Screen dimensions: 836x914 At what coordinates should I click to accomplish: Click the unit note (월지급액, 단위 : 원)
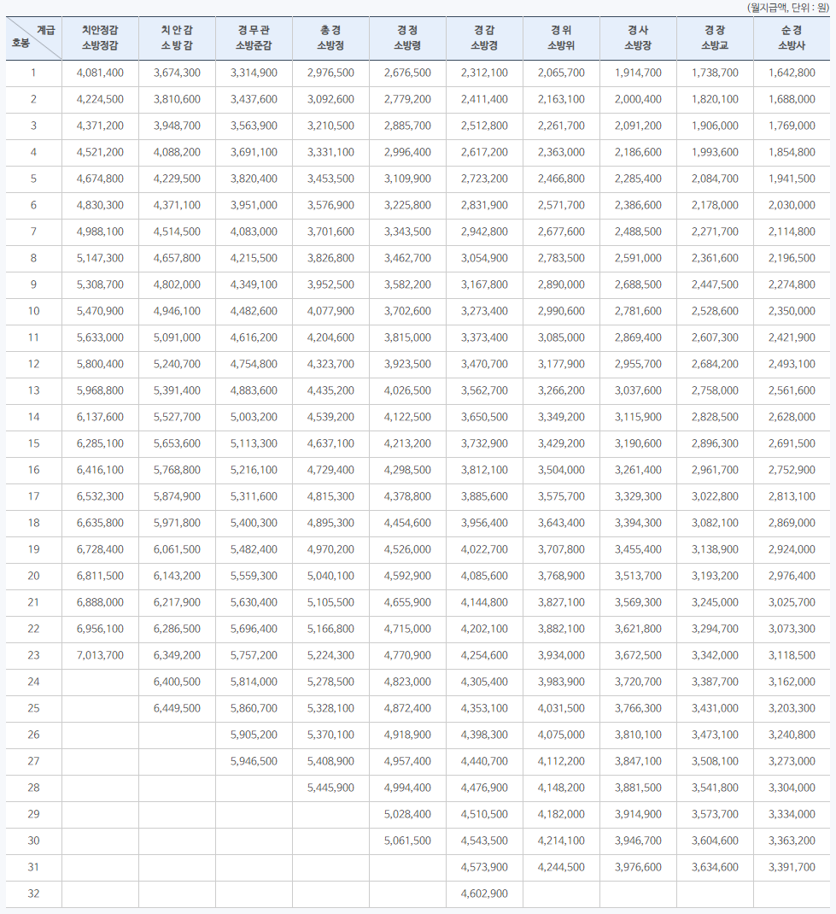787,8
